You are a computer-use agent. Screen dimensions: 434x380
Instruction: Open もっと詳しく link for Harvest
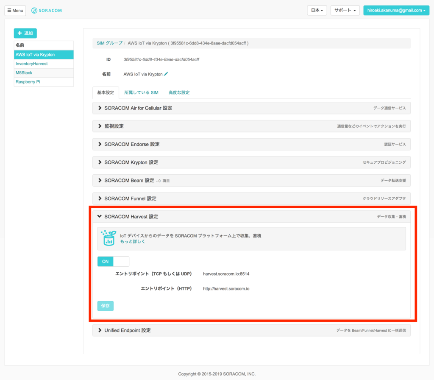pyautogui.click(x=133, y=241)
